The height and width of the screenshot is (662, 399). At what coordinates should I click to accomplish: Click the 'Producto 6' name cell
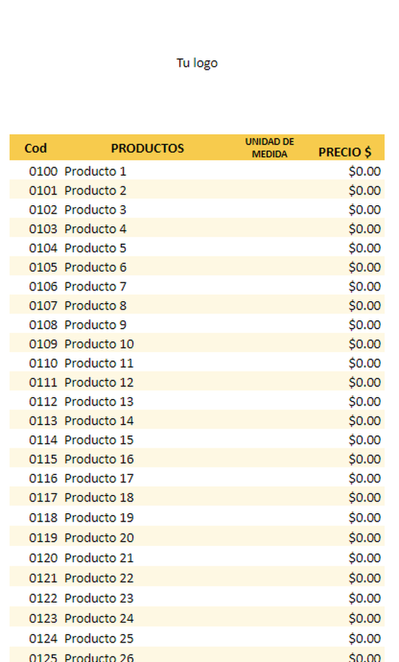pyautogui.click(x=95, y=267)
